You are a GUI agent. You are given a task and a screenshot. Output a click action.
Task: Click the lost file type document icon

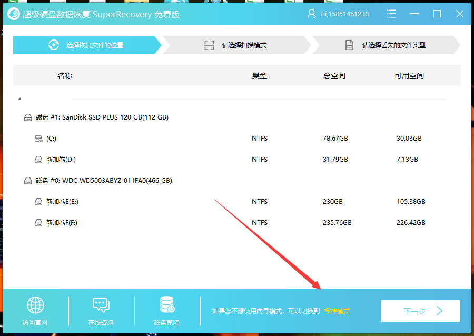350,45
